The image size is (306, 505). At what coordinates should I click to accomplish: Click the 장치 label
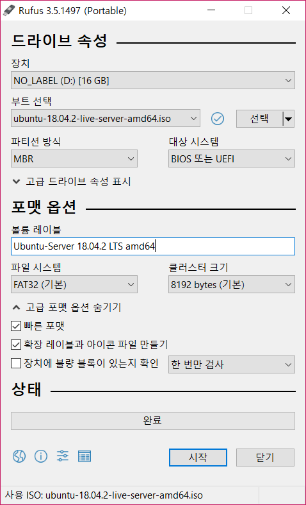click(x=20, y=64)
